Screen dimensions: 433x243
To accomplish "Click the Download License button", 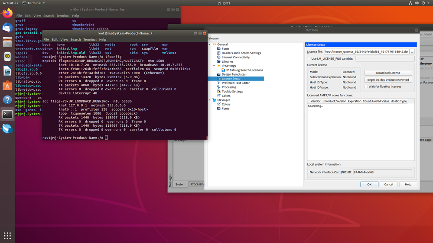I will coord(387,73).
